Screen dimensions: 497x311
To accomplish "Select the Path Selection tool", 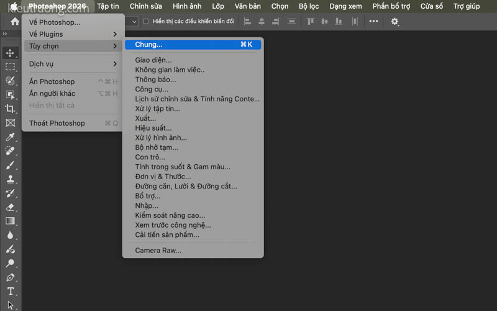I will point(10,305).
